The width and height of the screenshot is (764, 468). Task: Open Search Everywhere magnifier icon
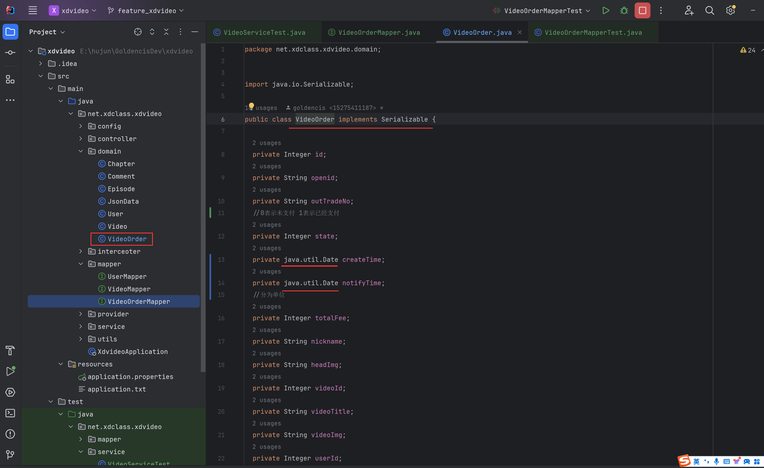[x=709, y=11]
